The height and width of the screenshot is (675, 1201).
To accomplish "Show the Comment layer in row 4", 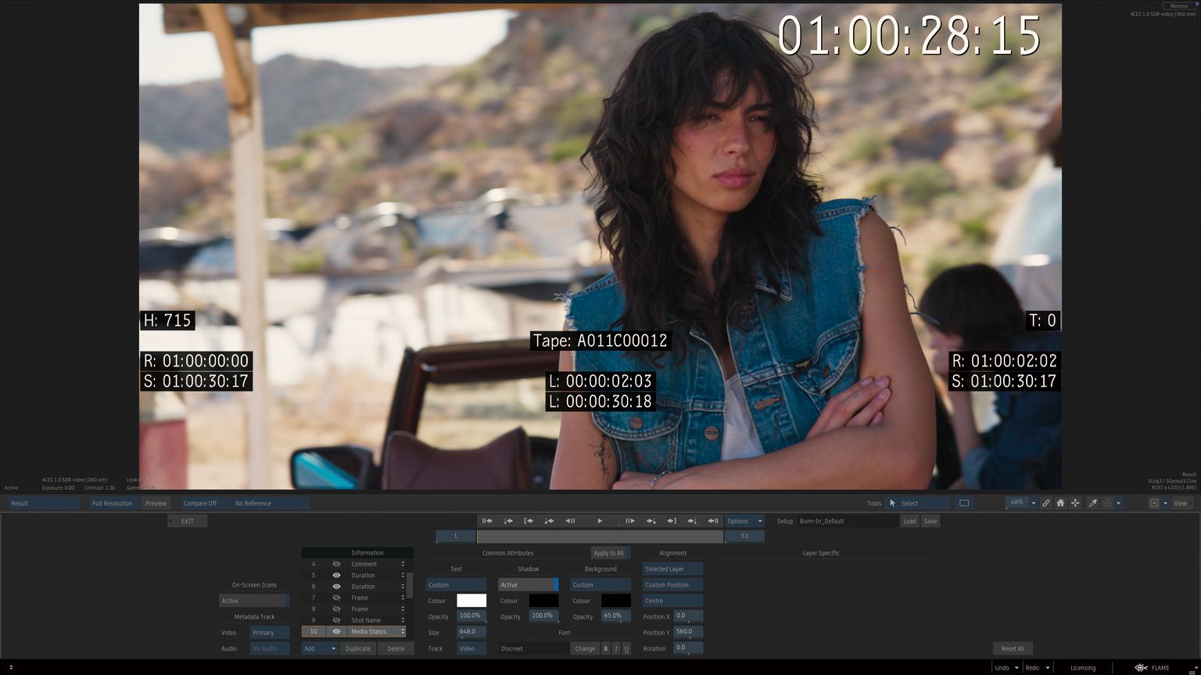I will (336, 564).
